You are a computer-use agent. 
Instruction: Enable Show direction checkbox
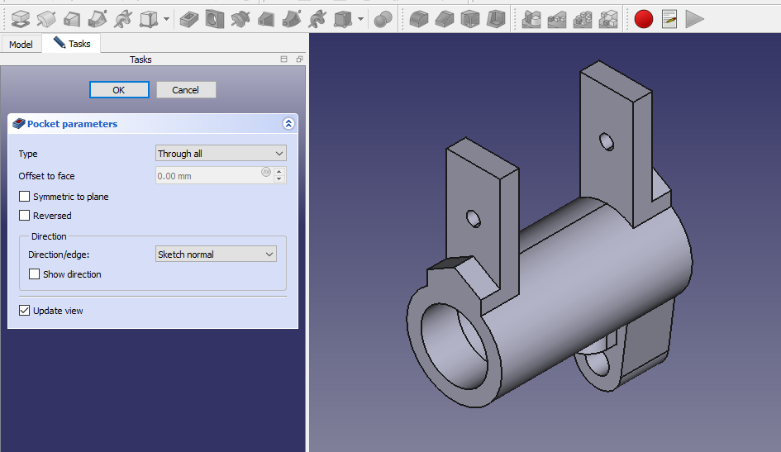(x=35, y=274)
